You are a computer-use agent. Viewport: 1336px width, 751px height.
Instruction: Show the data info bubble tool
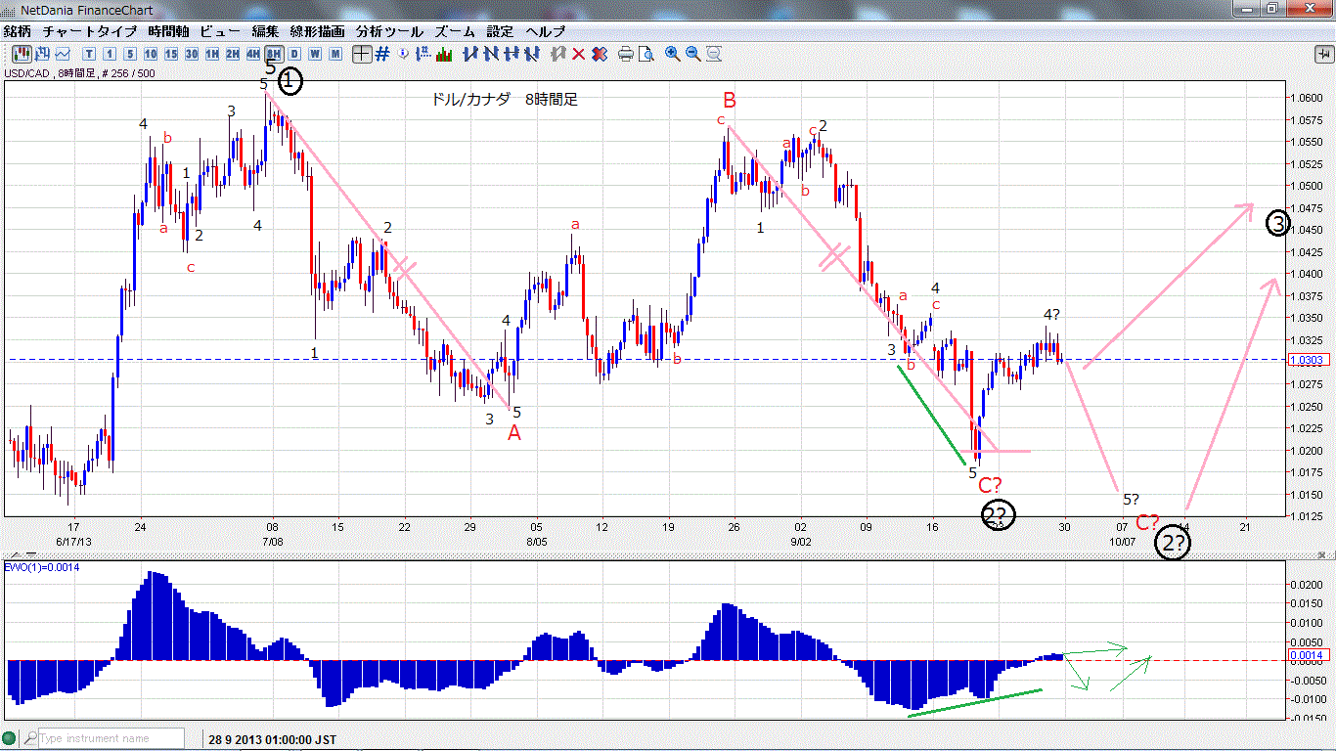click(x=404, y=54)
